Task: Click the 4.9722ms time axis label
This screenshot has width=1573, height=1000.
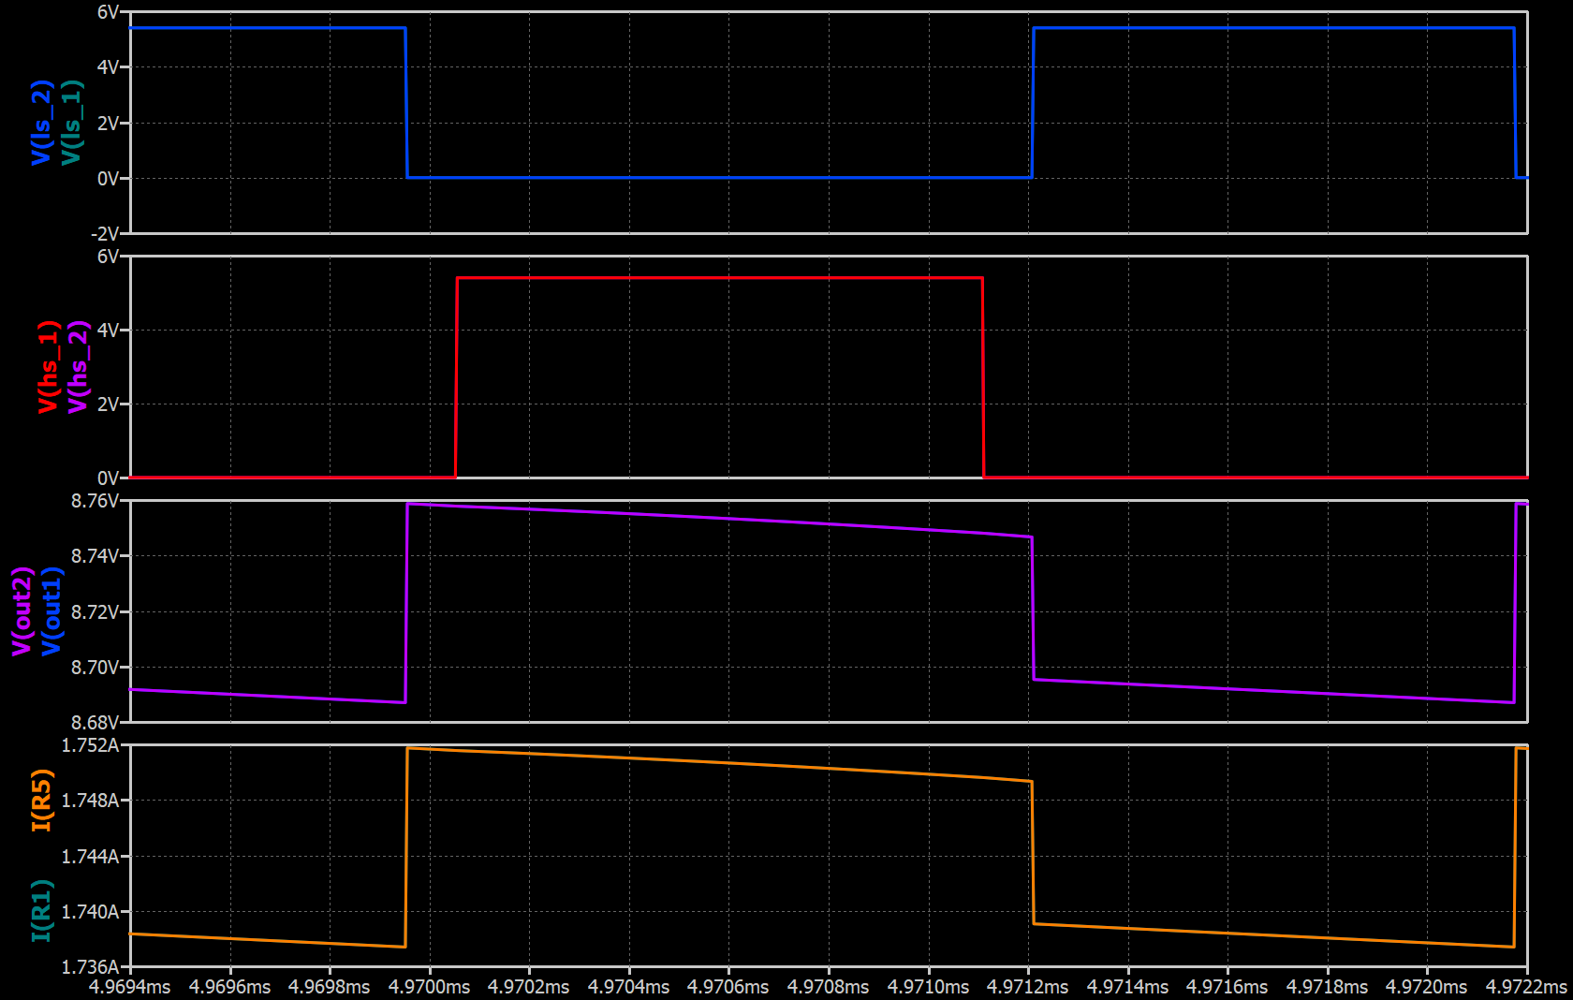Action: click(x=1526, y=987)
